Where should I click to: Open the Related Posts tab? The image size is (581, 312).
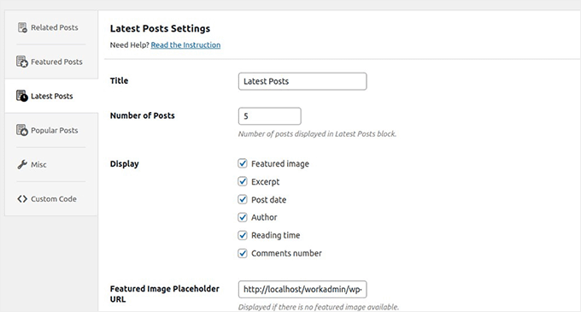tap(51, 27)
